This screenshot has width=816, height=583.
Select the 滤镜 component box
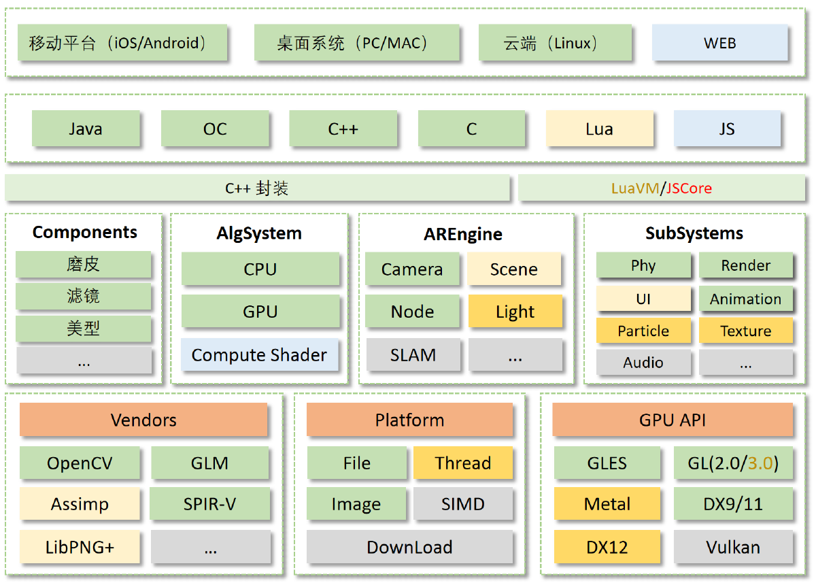pos(83,296)
